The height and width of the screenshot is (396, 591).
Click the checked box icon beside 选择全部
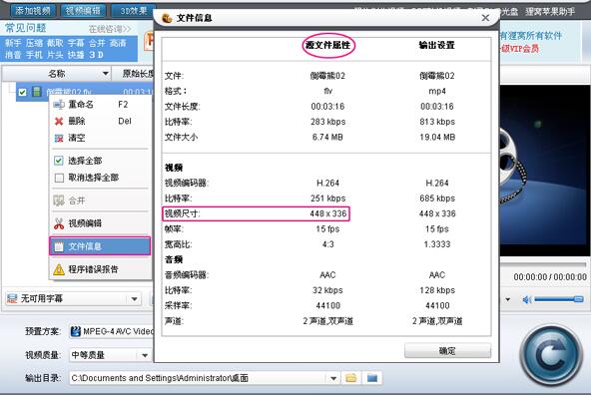[59, 161]
